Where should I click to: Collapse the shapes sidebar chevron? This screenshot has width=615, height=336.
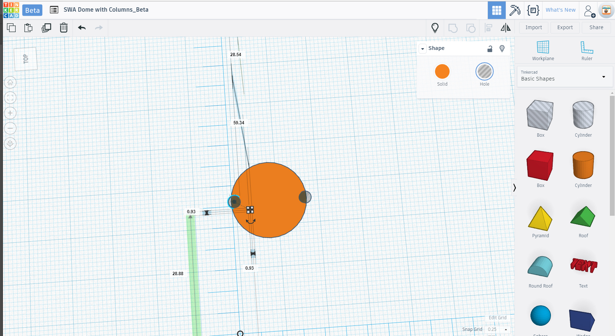click(x=514, y=188)
